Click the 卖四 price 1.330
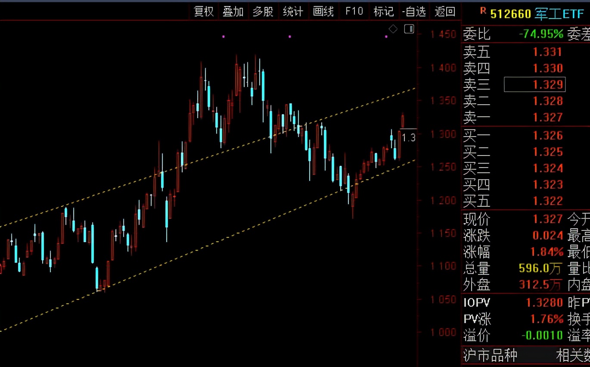Screen dimensions: 590x367 click(548, 68)
